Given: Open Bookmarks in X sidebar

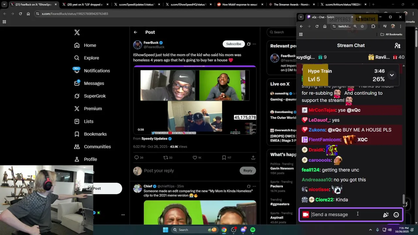Looking at the screenshot, I should 90,134.
